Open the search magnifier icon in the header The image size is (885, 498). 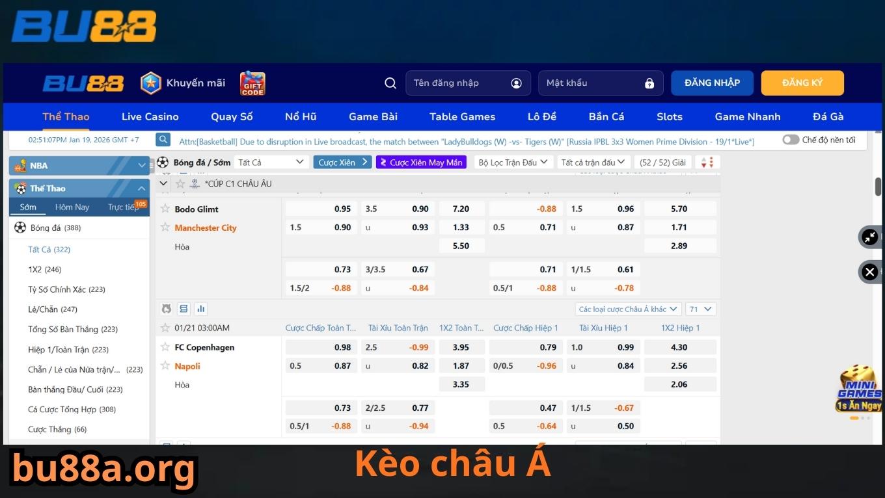(390, 83)
